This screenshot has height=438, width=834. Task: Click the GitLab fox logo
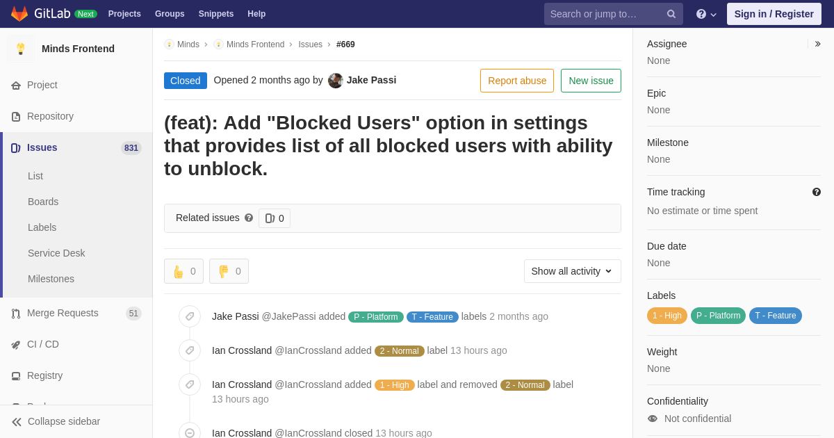click(19, 14)
